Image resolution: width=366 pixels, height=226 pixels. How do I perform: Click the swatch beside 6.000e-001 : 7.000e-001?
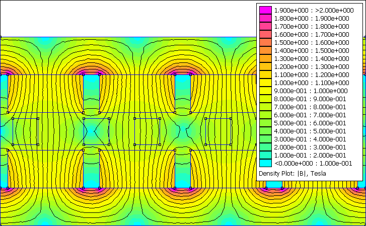[x=265, y=115]
